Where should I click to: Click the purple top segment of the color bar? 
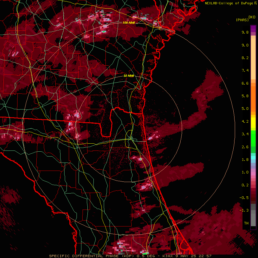pyautogui.click(x=253, y=29)
